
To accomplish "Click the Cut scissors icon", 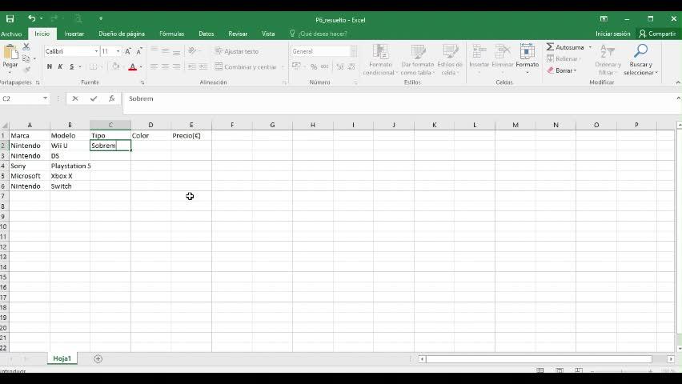I will pos(26,46).
